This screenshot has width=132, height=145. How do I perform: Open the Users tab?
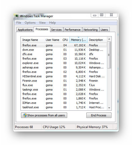tap(104, 30)
